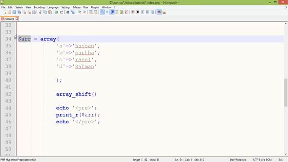Click the text 'hassan' on line 35

(x=85, y=46)
